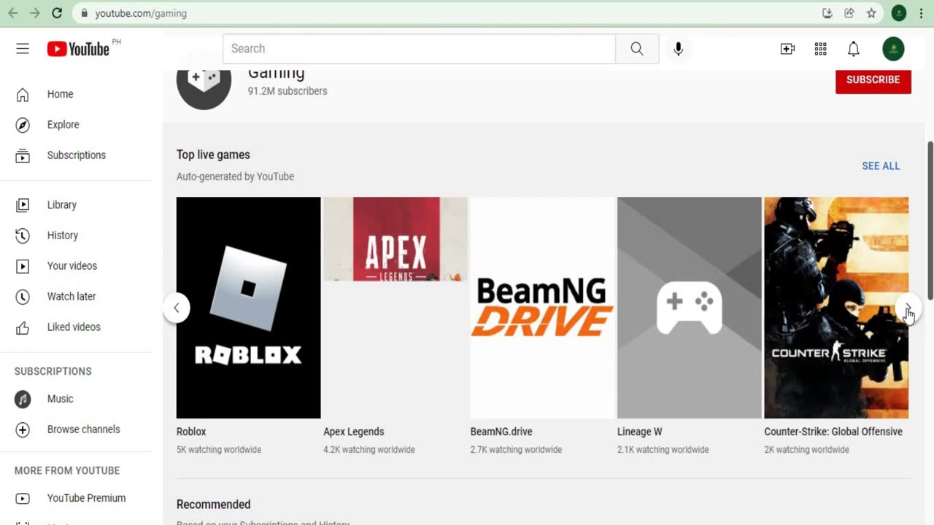
Task: Show next games with right carousel arrow
Action: (908, 308)
